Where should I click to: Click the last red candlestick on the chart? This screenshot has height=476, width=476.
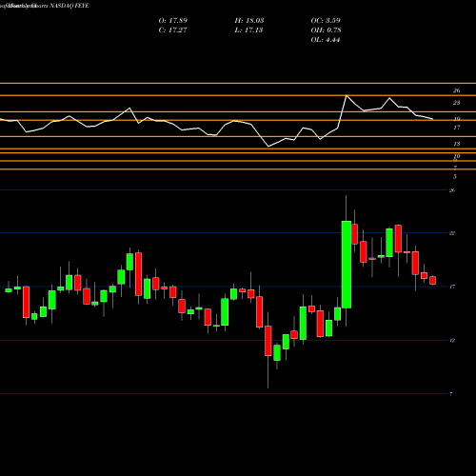tap(432, 280)
